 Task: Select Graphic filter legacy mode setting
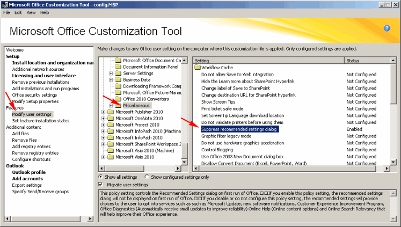click(x=227, y=136)
